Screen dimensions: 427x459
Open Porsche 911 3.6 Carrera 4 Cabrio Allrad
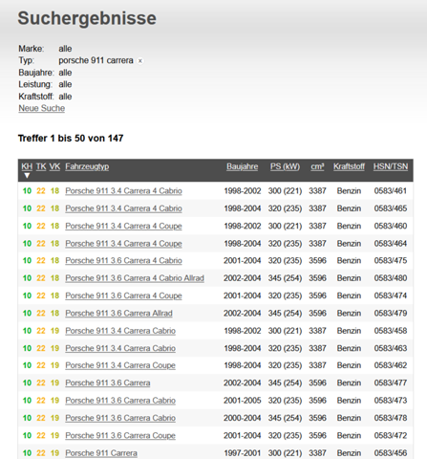coord(135,278)
